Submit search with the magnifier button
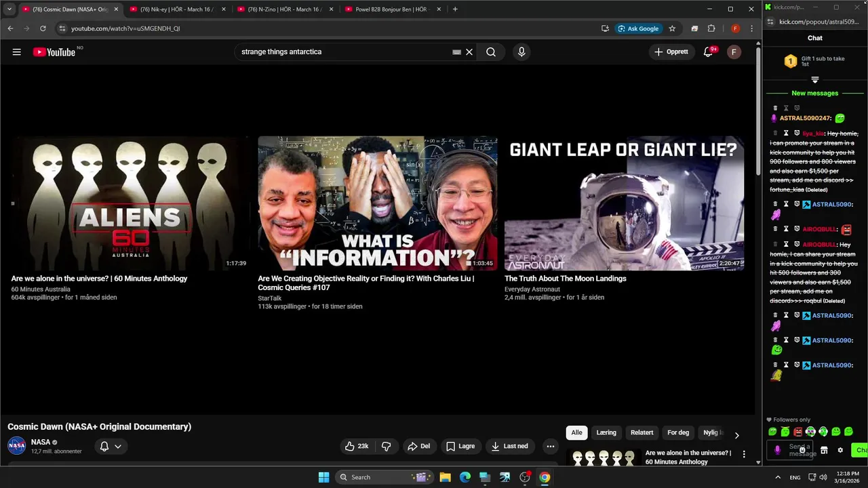Screen dimensions: 868x488 [x=491, y=52]
